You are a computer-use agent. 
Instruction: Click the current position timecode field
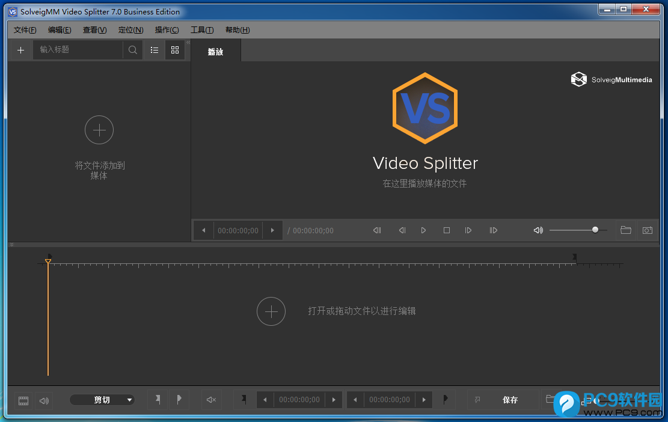pos(237,230)
